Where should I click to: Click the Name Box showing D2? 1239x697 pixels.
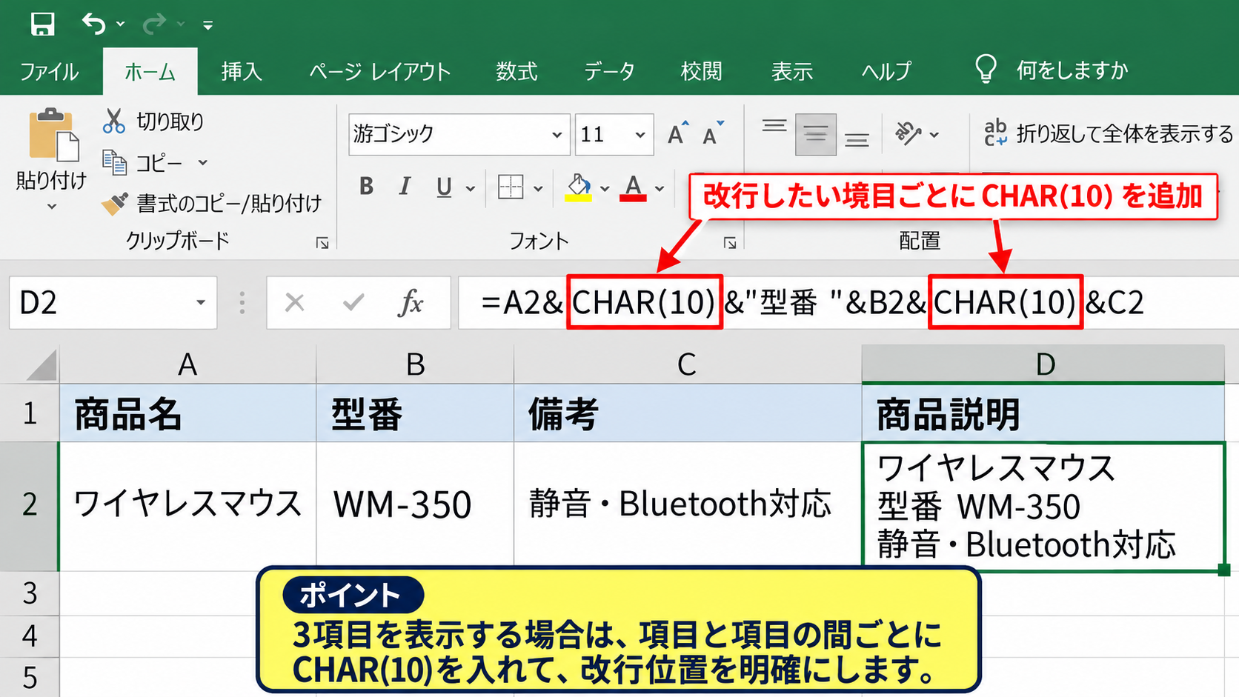113,302
